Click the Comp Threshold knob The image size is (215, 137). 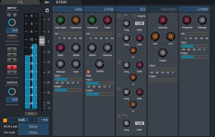click(92, 20)
